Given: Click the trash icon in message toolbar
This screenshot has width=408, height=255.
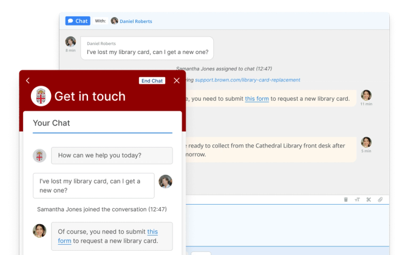Looking at the screenshot, I should coord(346,199).
